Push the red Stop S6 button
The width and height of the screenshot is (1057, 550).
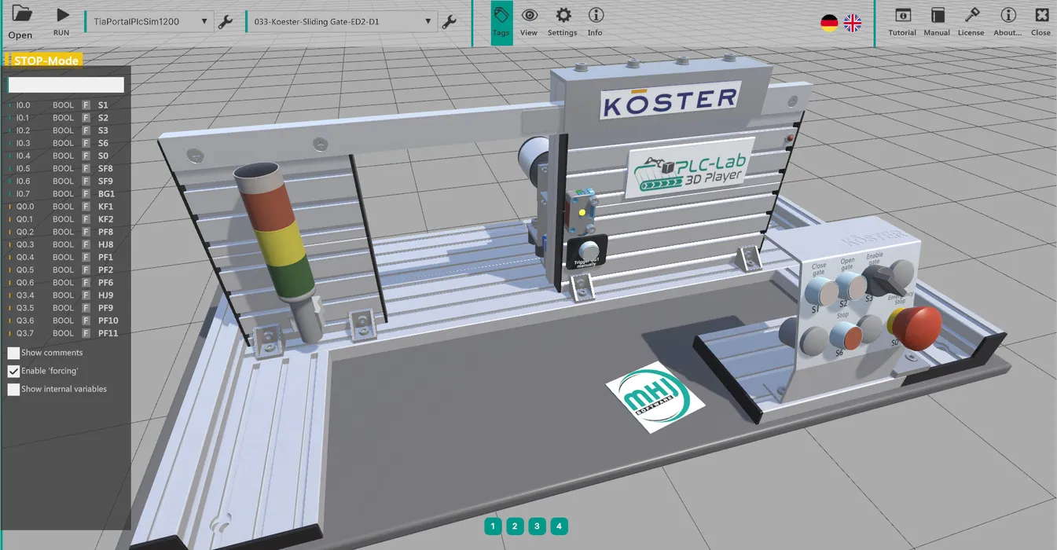pos(846,335)
